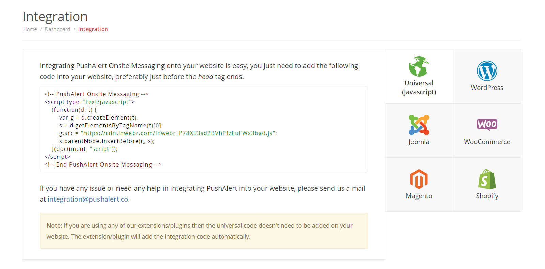The width and height of the screenshot is (545, 269).
Task: Go to Home in the breadcrumb
Action: [x=30, y=29]
